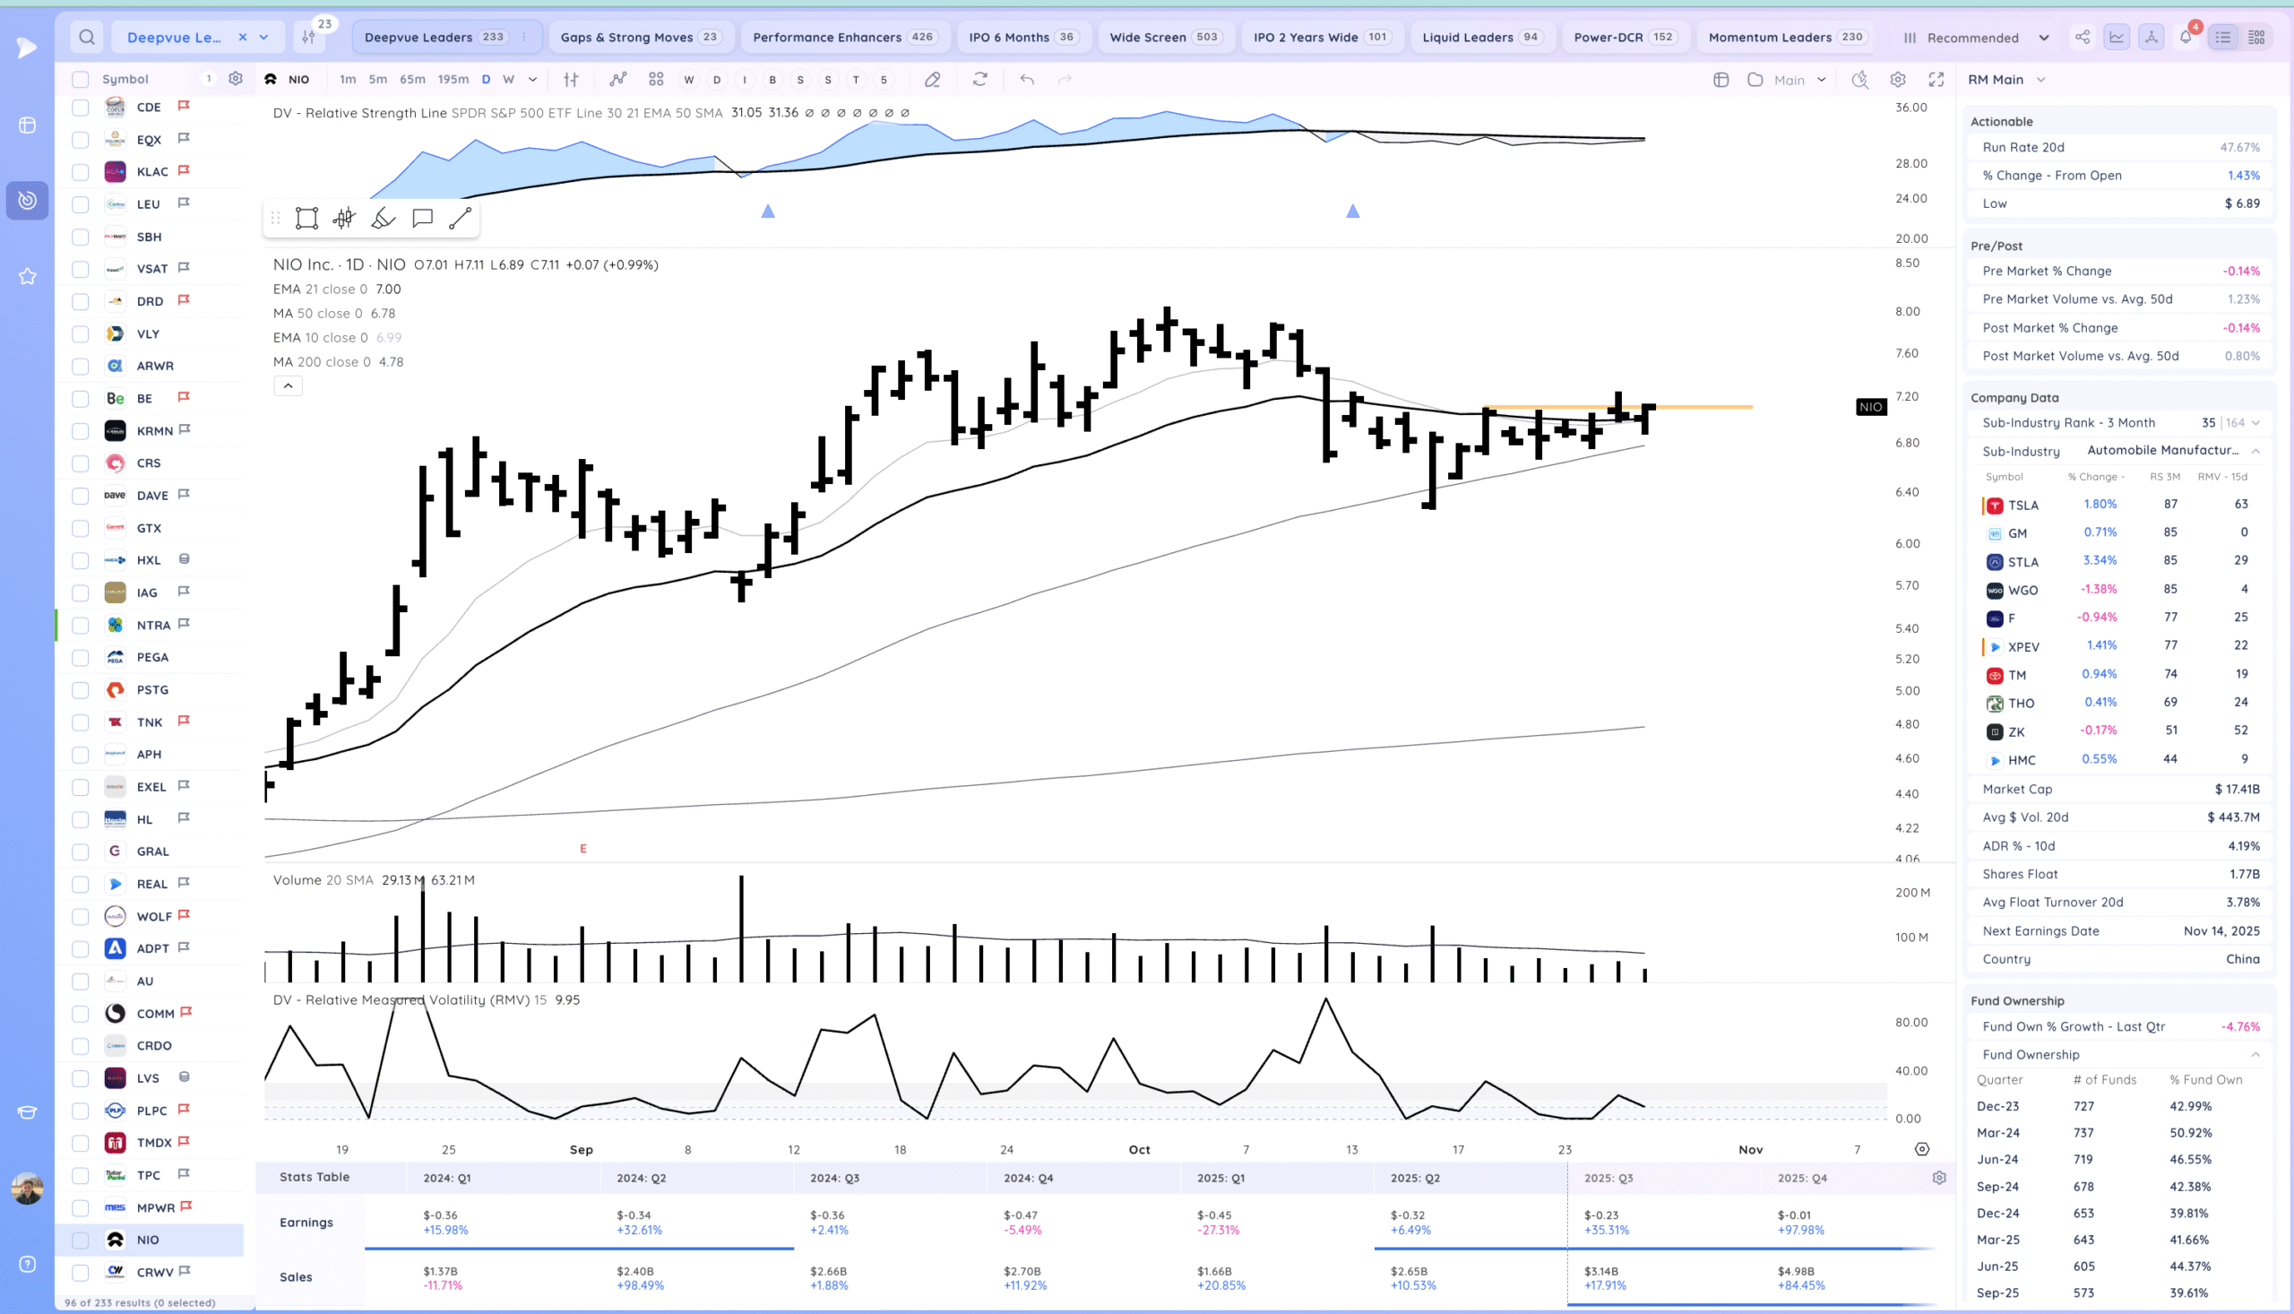Screen dimensions: 2294x1314
Task: Select the trend line drawing tool
Action: point(460,219)
